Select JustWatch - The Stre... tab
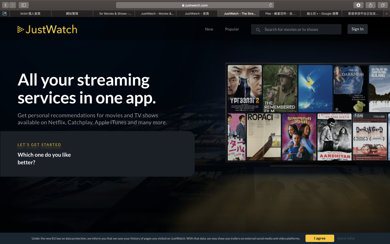The image size is (390, 244). [238, 14]
